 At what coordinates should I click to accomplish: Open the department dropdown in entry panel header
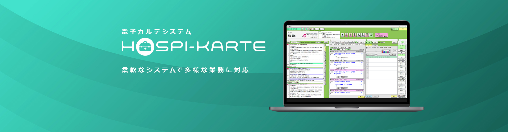click(x=383, y=42)
